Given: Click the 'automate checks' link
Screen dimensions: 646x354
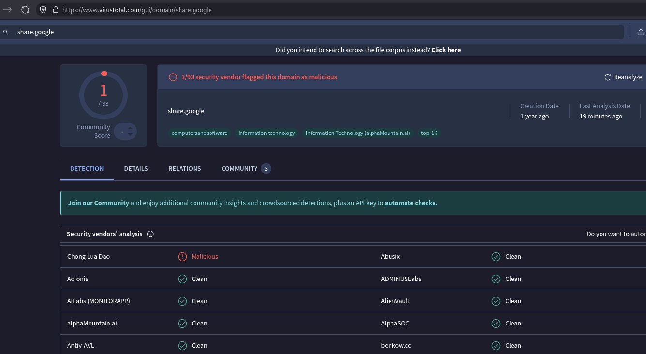Looking at the screenshot, I should tap(411, 203).
